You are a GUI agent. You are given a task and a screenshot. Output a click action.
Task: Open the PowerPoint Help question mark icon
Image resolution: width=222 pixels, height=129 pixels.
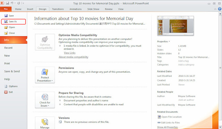[220, 9]
